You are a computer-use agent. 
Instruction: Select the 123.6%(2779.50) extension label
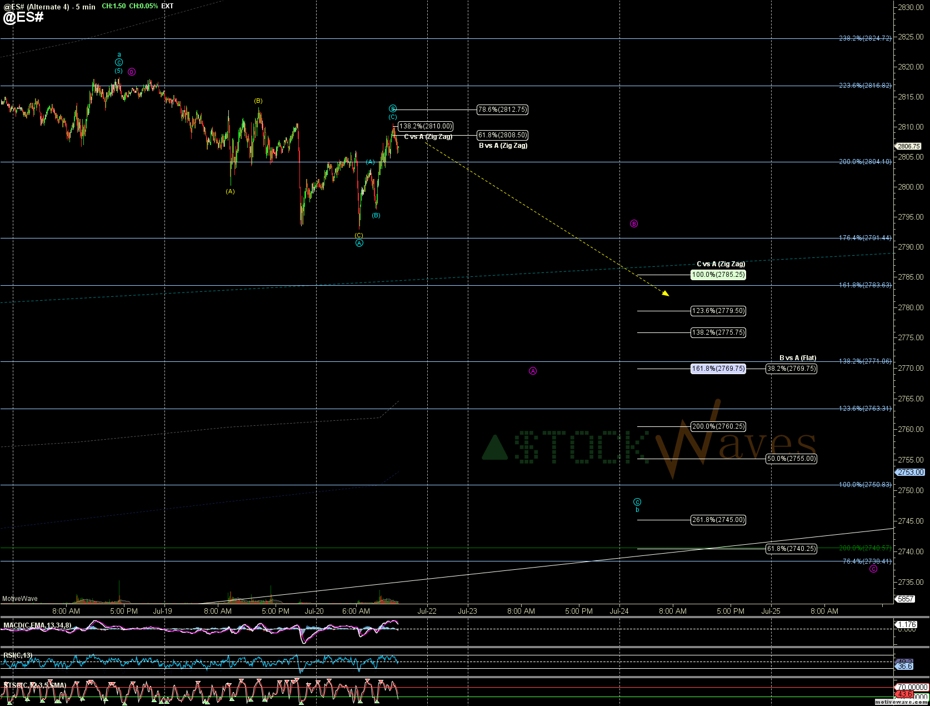coord(718,311)
